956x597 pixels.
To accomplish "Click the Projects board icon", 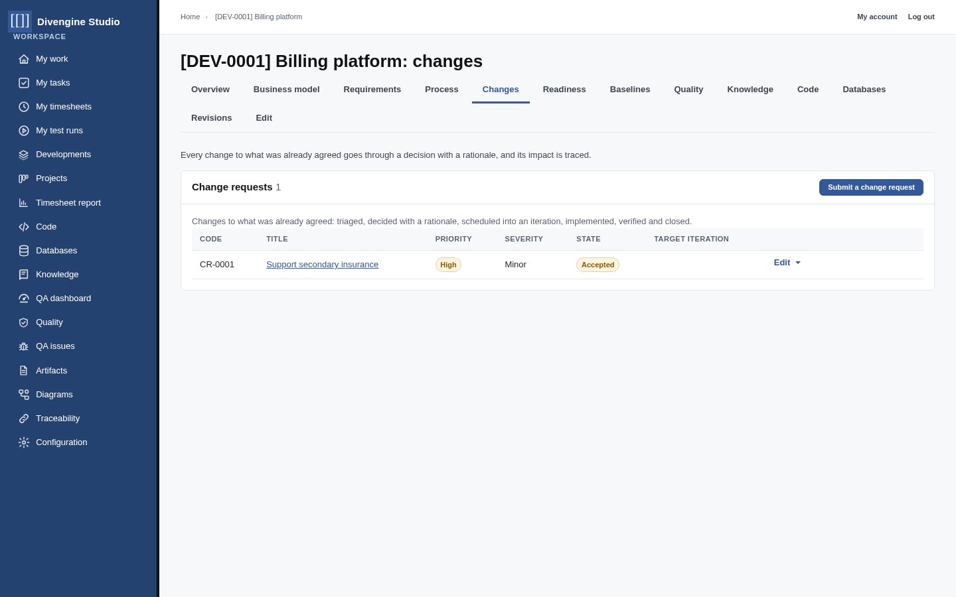I will (x=24, y=178).
